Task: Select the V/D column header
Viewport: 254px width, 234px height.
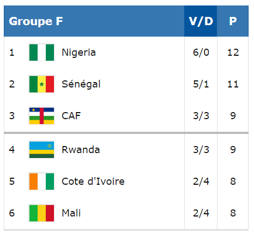Action: pyautogui.click(x=201, y=21)
